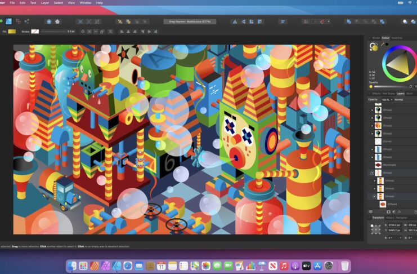Open the layer Opacity 100% dropdown

[x=387, y=100]
